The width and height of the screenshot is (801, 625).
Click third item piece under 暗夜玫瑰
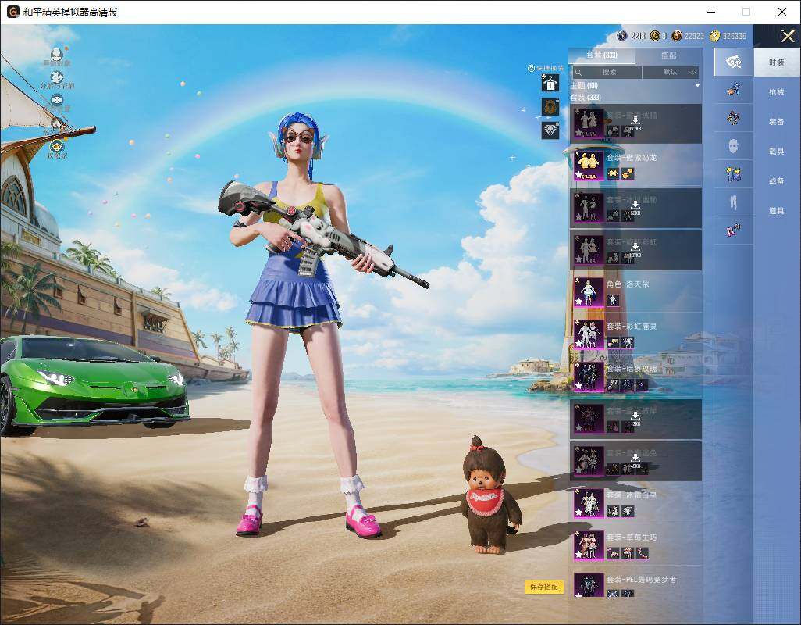coord(643,385)
